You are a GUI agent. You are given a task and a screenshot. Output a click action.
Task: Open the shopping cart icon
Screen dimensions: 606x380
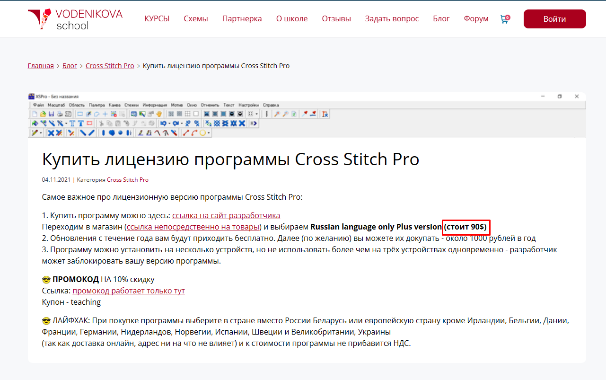click(505, 19)
